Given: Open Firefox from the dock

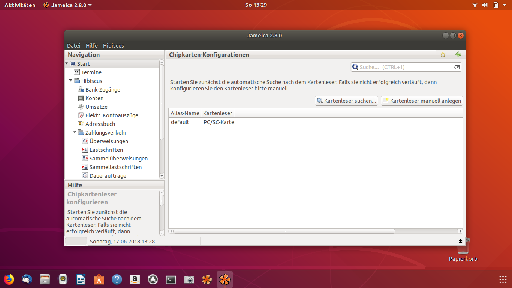Looking at the screenshot, I should 9,279.
